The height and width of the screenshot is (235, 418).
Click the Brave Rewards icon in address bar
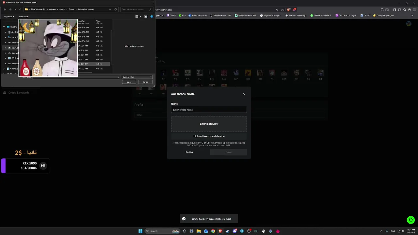click(294, 10)
